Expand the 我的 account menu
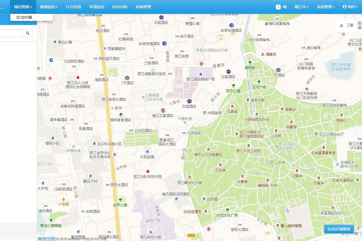The height and width of the screenshot is (241, 362). pos(350,7)
